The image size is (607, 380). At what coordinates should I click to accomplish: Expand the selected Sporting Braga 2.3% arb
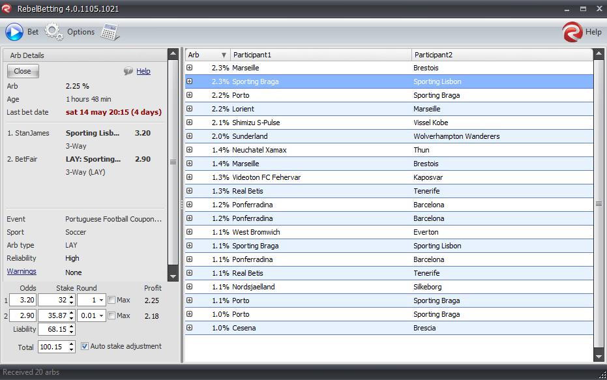pos(189,81)
